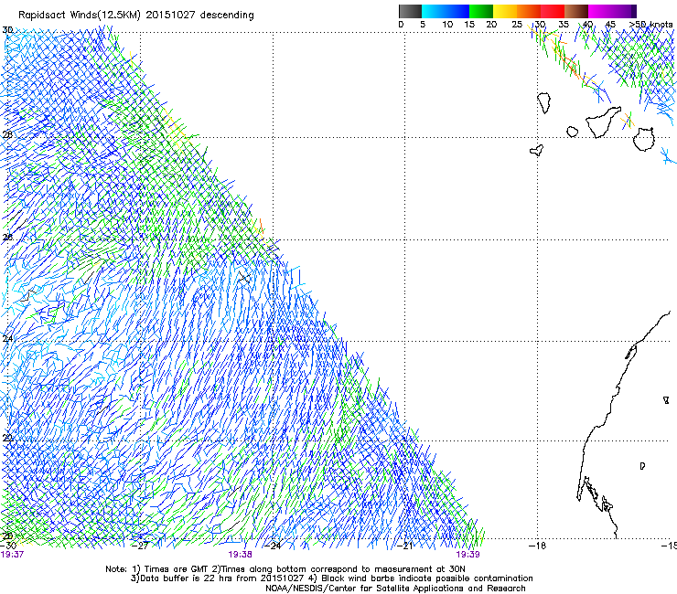Click the gray 0-5 knots legend segment
This screenshot has height=594, width=677.
click(410, 11)
